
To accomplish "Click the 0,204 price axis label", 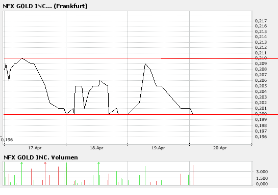I will [x=261, y=91].
